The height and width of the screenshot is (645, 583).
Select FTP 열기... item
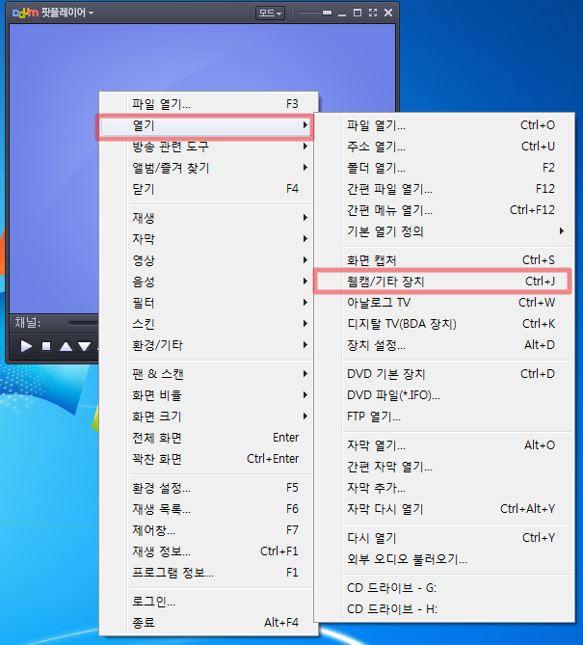[444, 417]
